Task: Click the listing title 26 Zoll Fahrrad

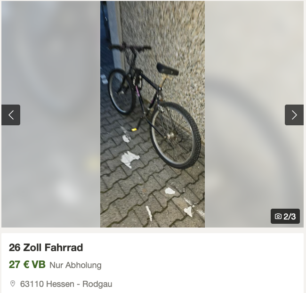Action: (46, 247)
